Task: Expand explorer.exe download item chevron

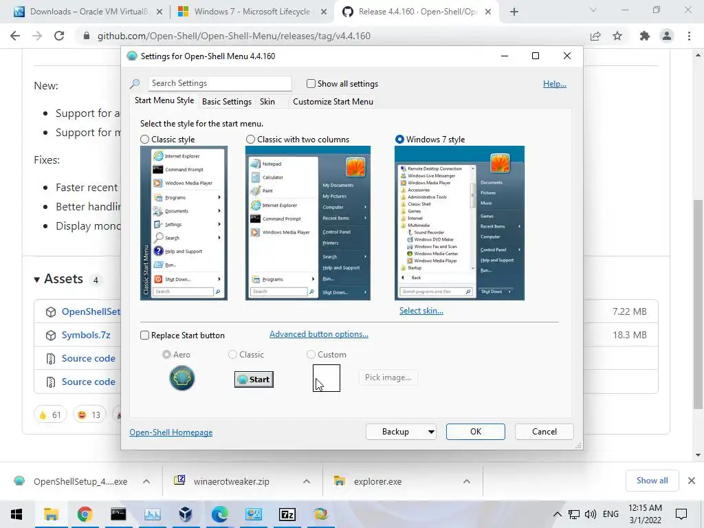Action: pos(467,481)
